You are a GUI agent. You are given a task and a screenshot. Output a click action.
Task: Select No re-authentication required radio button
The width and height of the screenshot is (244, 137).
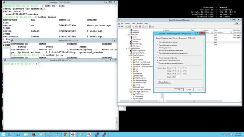157,42
